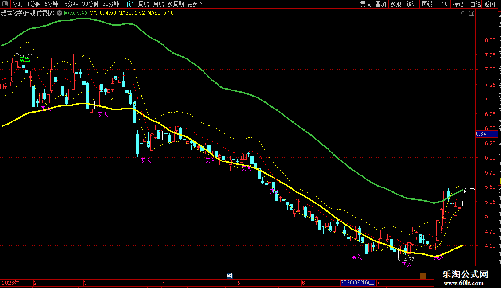Image resolution: width=501 pixels, height=288 pixels.
Task: Click the 财 financial event marker
Action: pos(230,276)
